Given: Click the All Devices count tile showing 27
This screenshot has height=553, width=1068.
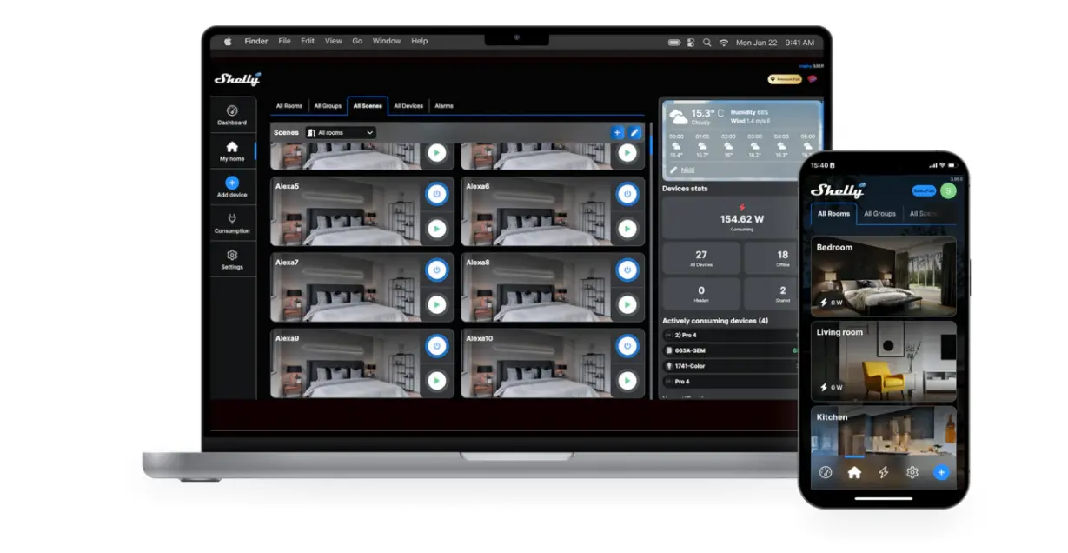Looking at the screenshot, I should point(701,258).
